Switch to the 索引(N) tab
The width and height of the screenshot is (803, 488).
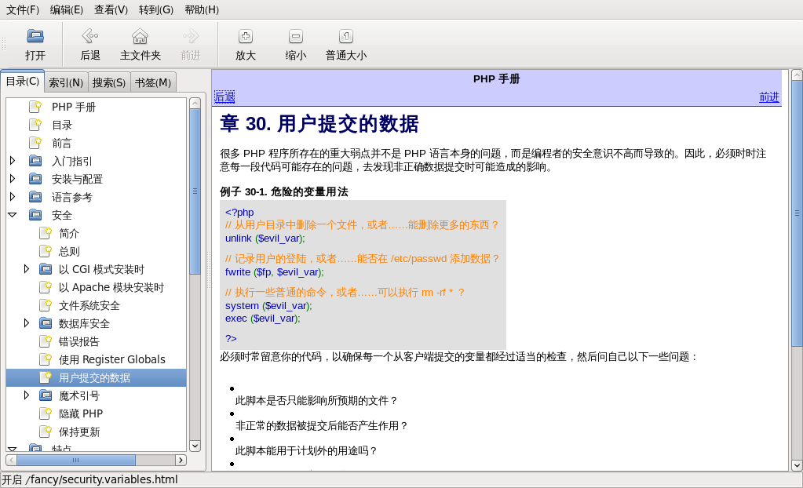click(x=66, y=82)
